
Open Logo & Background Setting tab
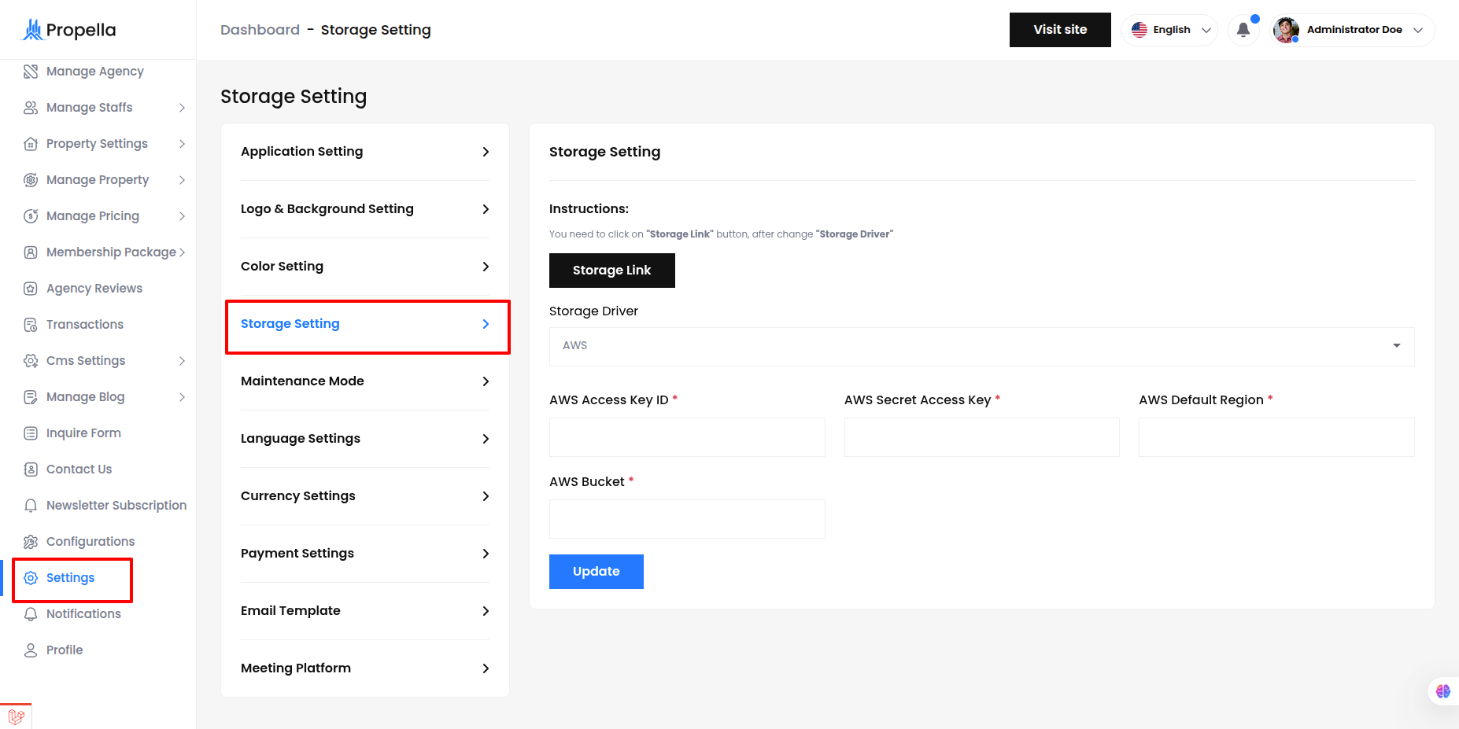pos(365,209)
